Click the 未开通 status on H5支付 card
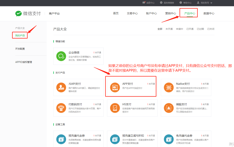The height and width of the screenshot is (147, 234). (x=151, y=104)
